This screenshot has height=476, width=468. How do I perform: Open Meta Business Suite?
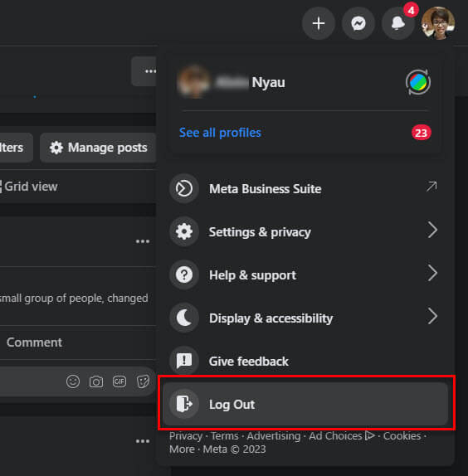click(x=305, y=188)
